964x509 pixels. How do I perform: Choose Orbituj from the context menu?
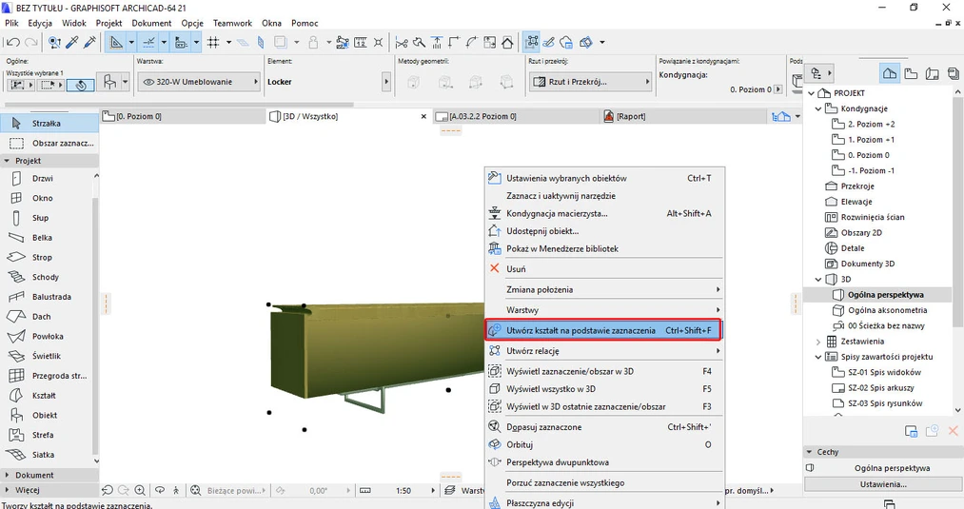coord(604,444)
